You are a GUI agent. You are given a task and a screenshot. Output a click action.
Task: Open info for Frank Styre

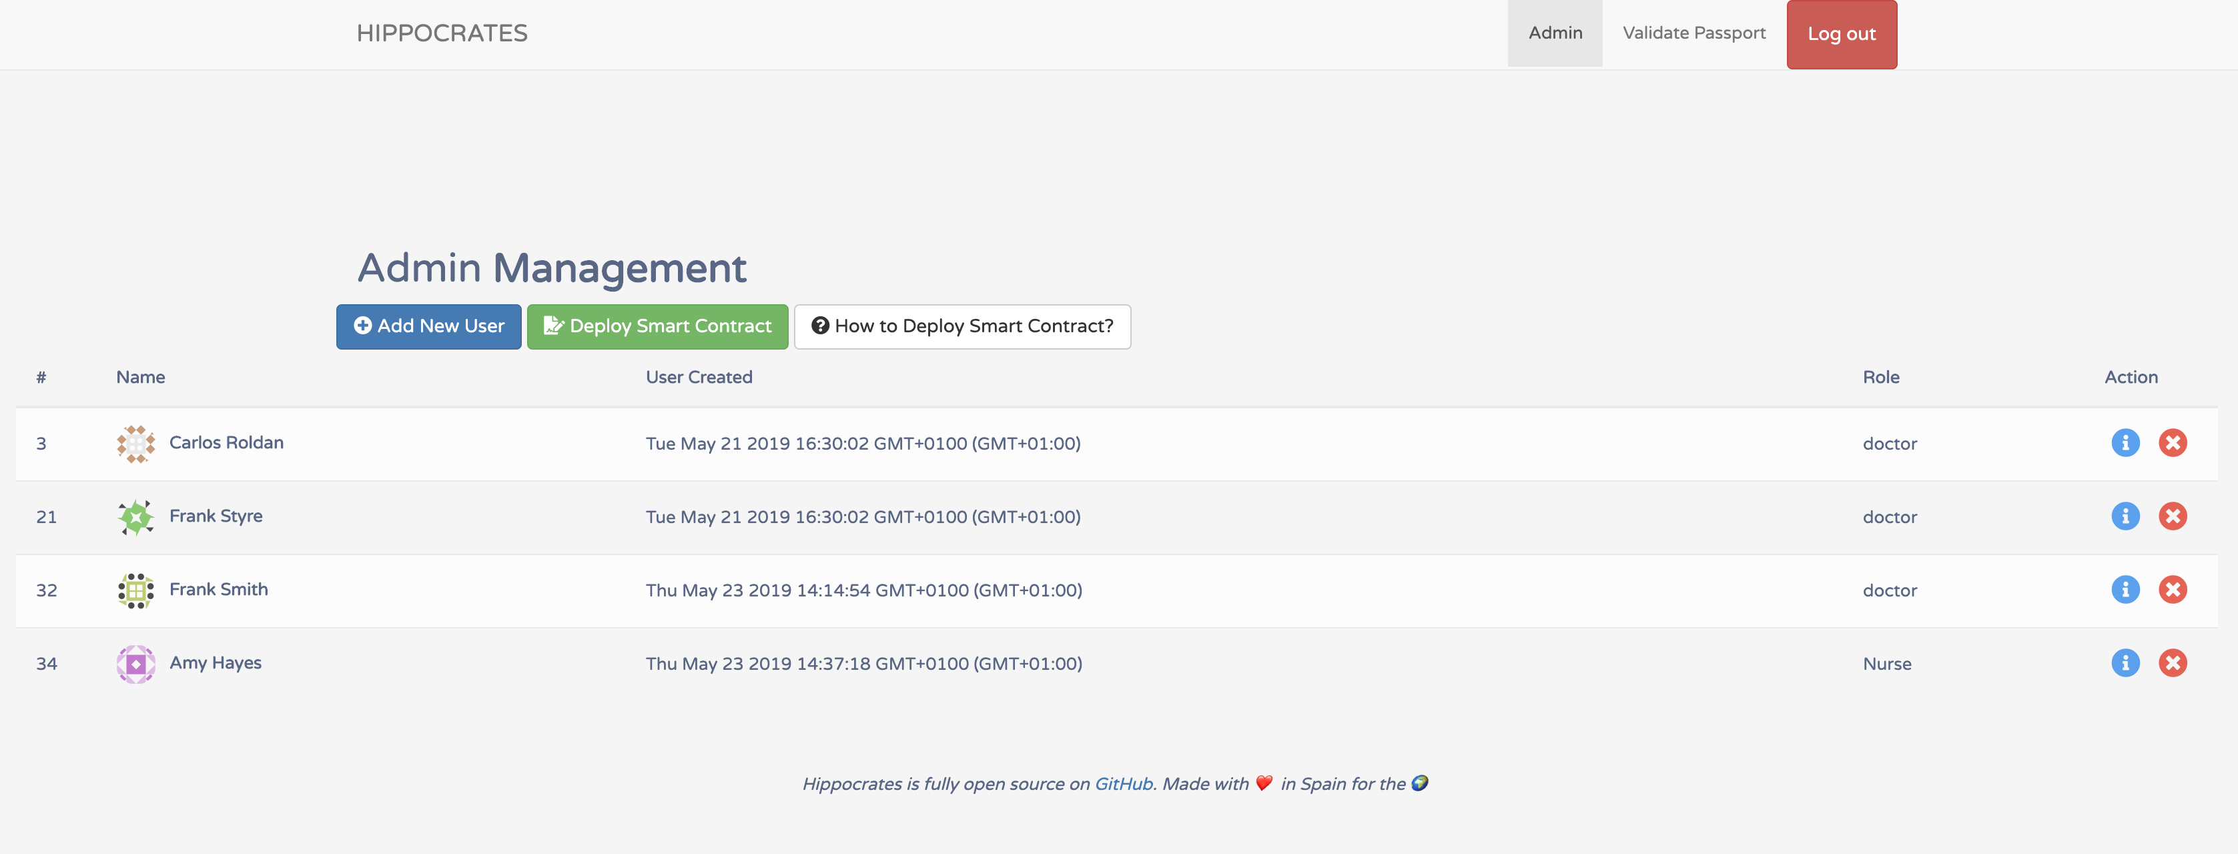pyautogui.click(x=2125, y=516)
